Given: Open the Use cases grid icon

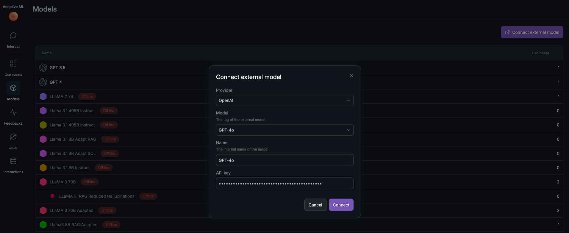Looking at the screenshot, I should coord(13,64).
